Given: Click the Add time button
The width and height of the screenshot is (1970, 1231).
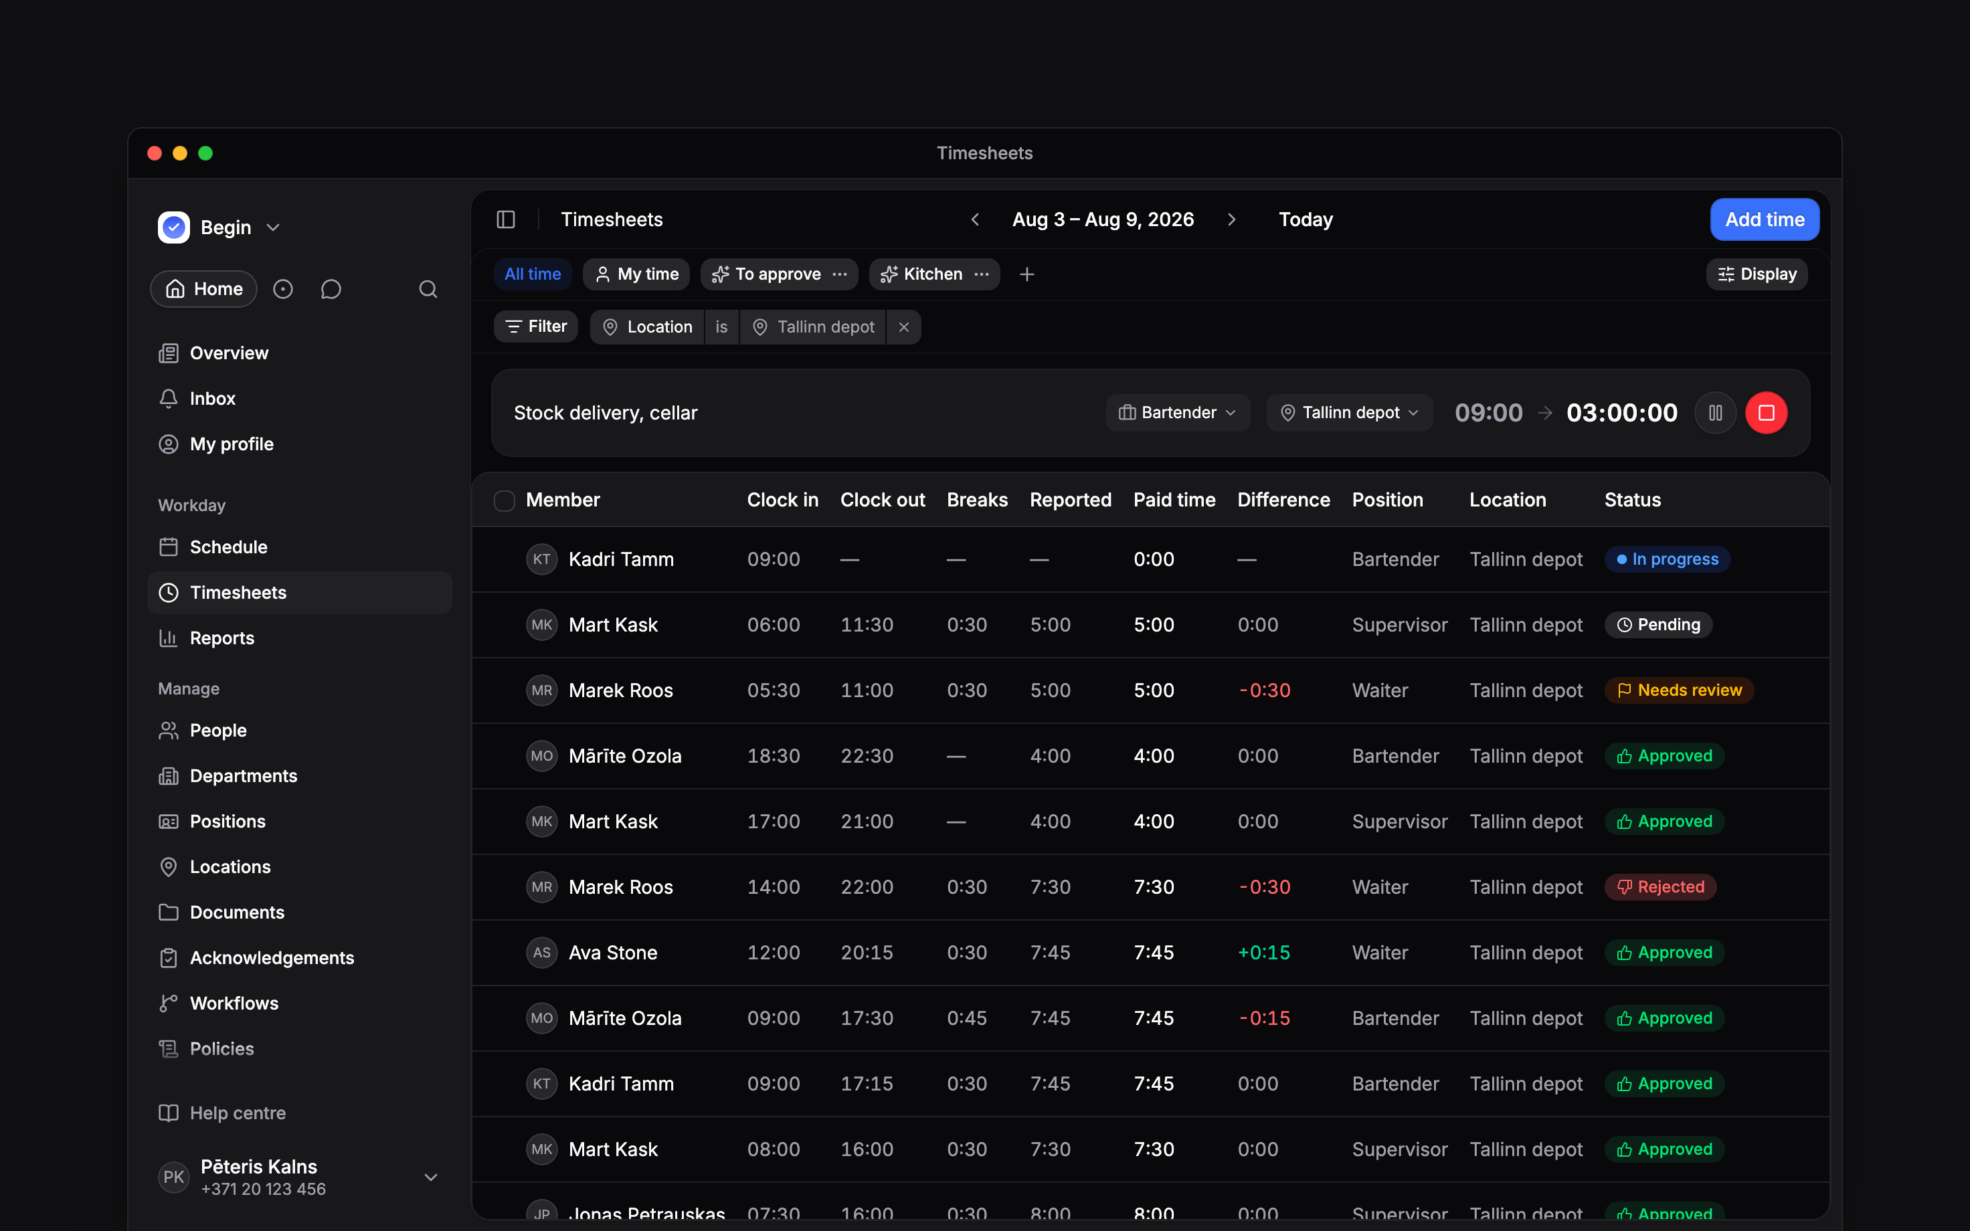Looking at the screenshot, I should [1765, 219].
